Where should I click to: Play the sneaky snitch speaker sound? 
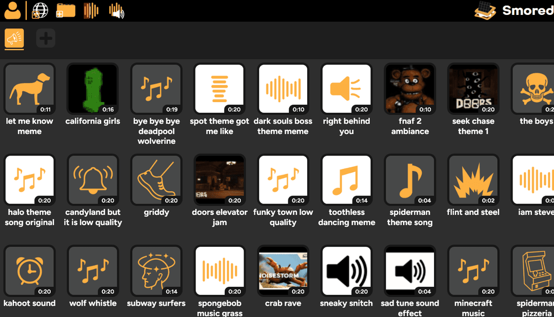(346, 271)
